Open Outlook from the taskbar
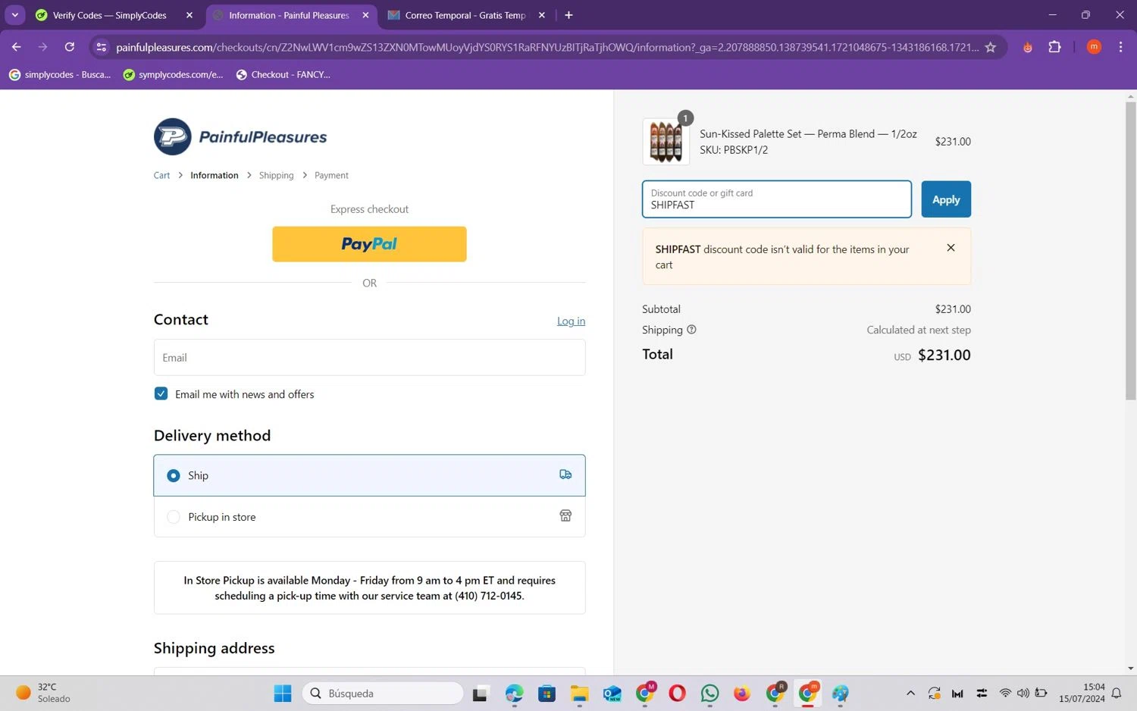The height and width of the screenshot is (711, 1137). pyautogui.click(x=612, y=694)
